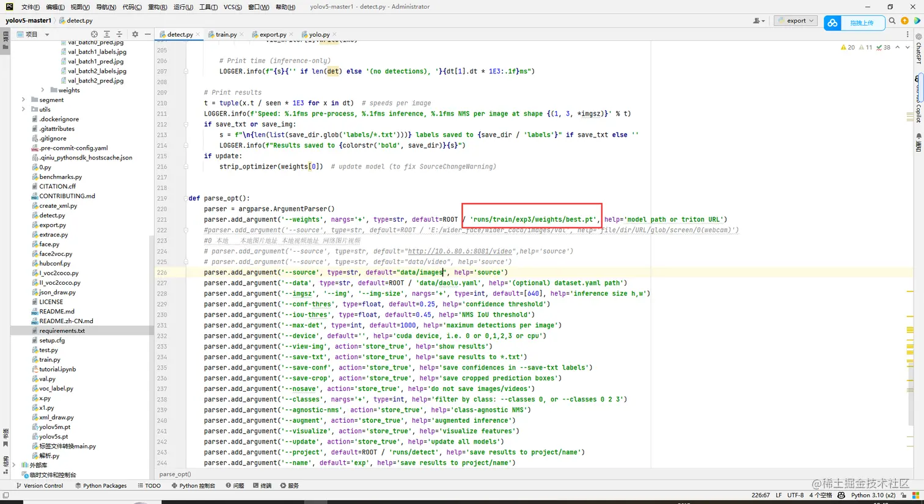924x504 pixels.
Task: Expand the utils folder
Action: coord(23,109)
